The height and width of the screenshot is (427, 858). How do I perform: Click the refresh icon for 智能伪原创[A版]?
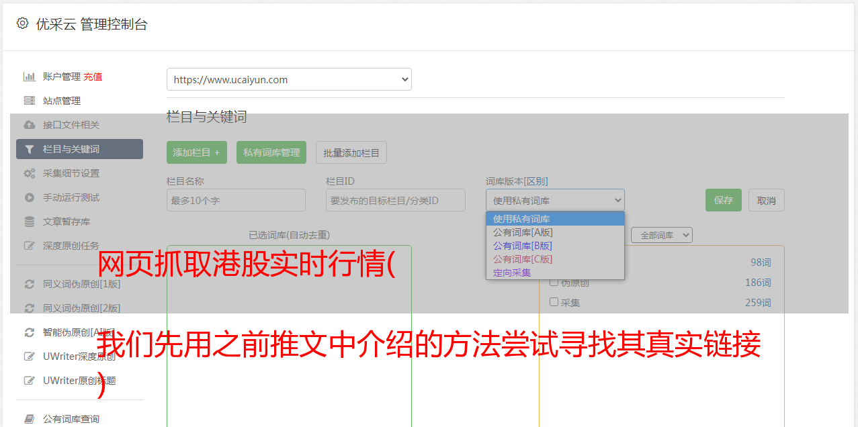tap(30, 332)
